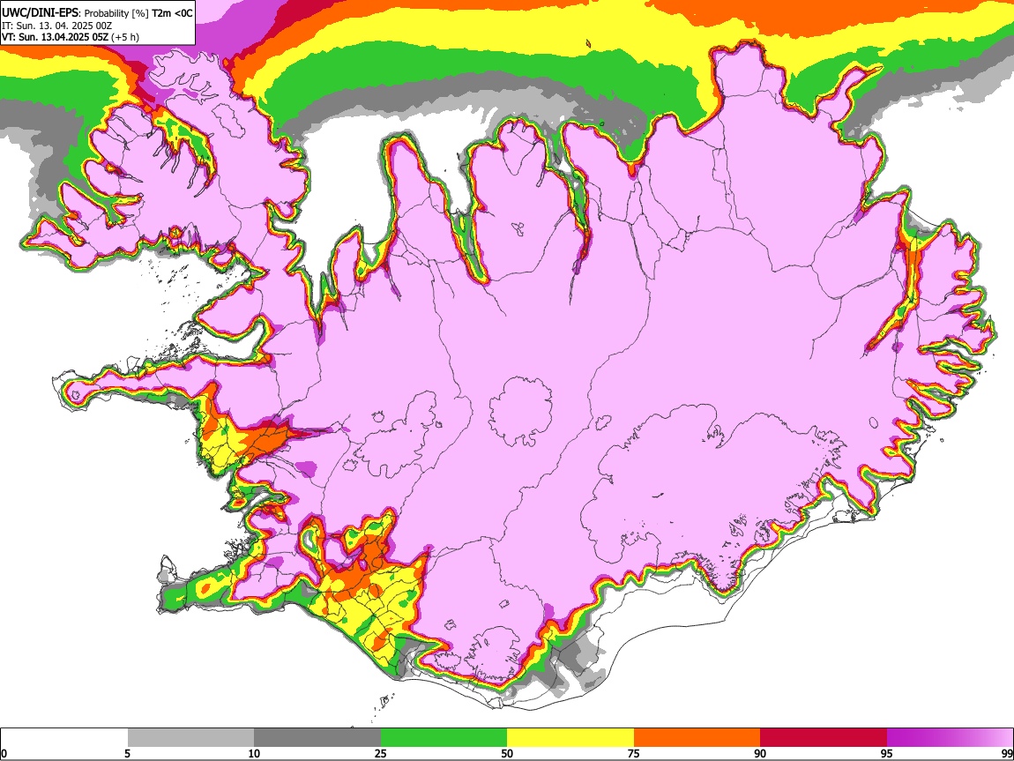The height and width of the screenshot is (761, 1014).
Task: Click the legend value '50'
Action: [x=507, y=753]
